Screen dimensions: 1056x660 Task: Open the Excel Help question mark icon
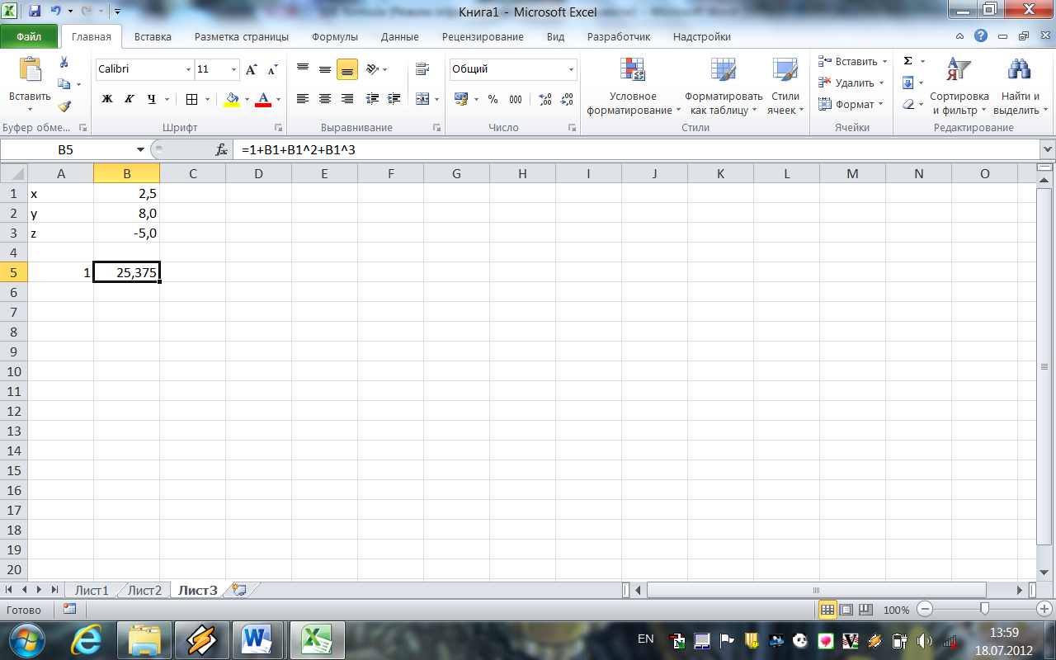click(x=980, y=36)
